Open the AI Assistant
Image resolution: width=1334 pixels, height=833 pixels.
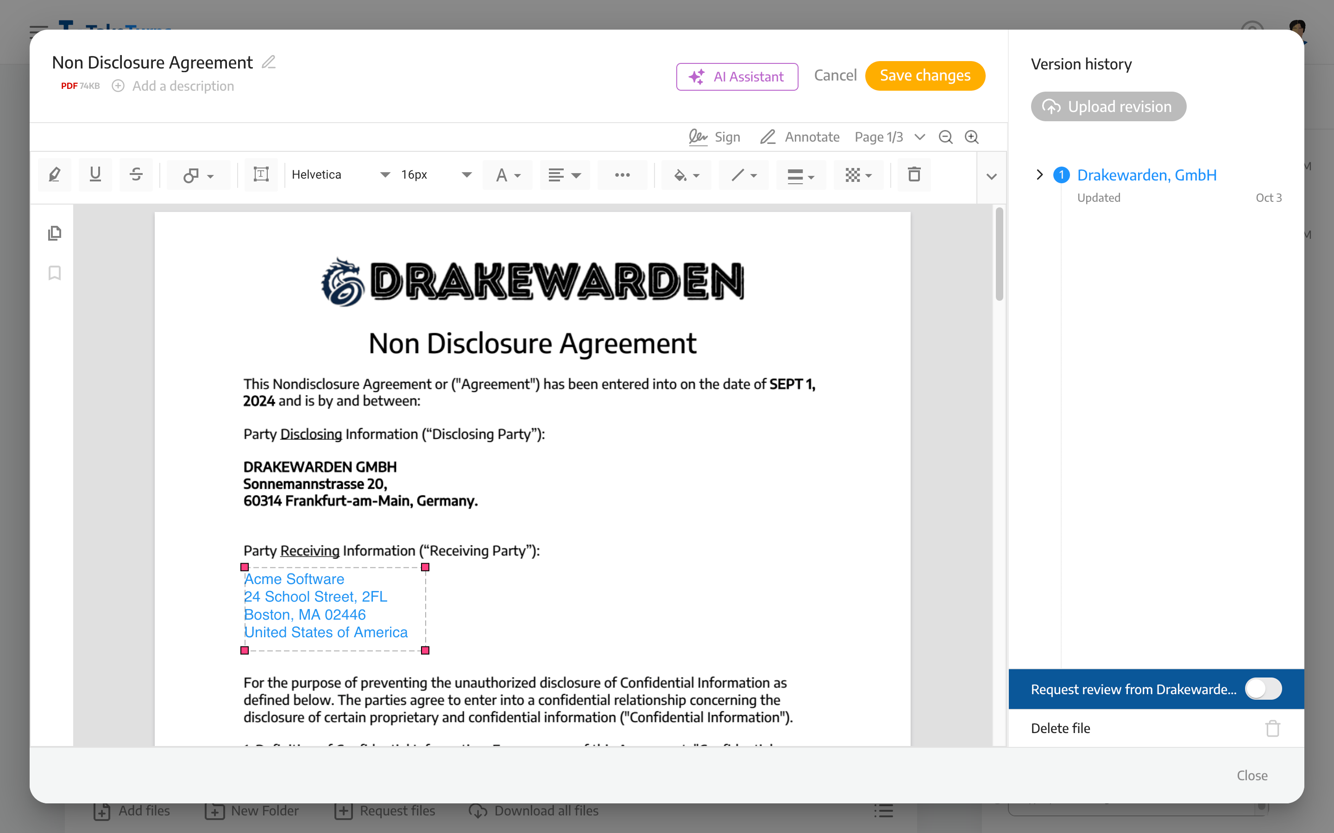pyautogui.click(x=737, y=76)
